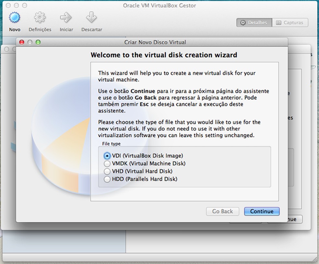
Task: Click the resize grip of Gestor window
Action: click(315, 258)
